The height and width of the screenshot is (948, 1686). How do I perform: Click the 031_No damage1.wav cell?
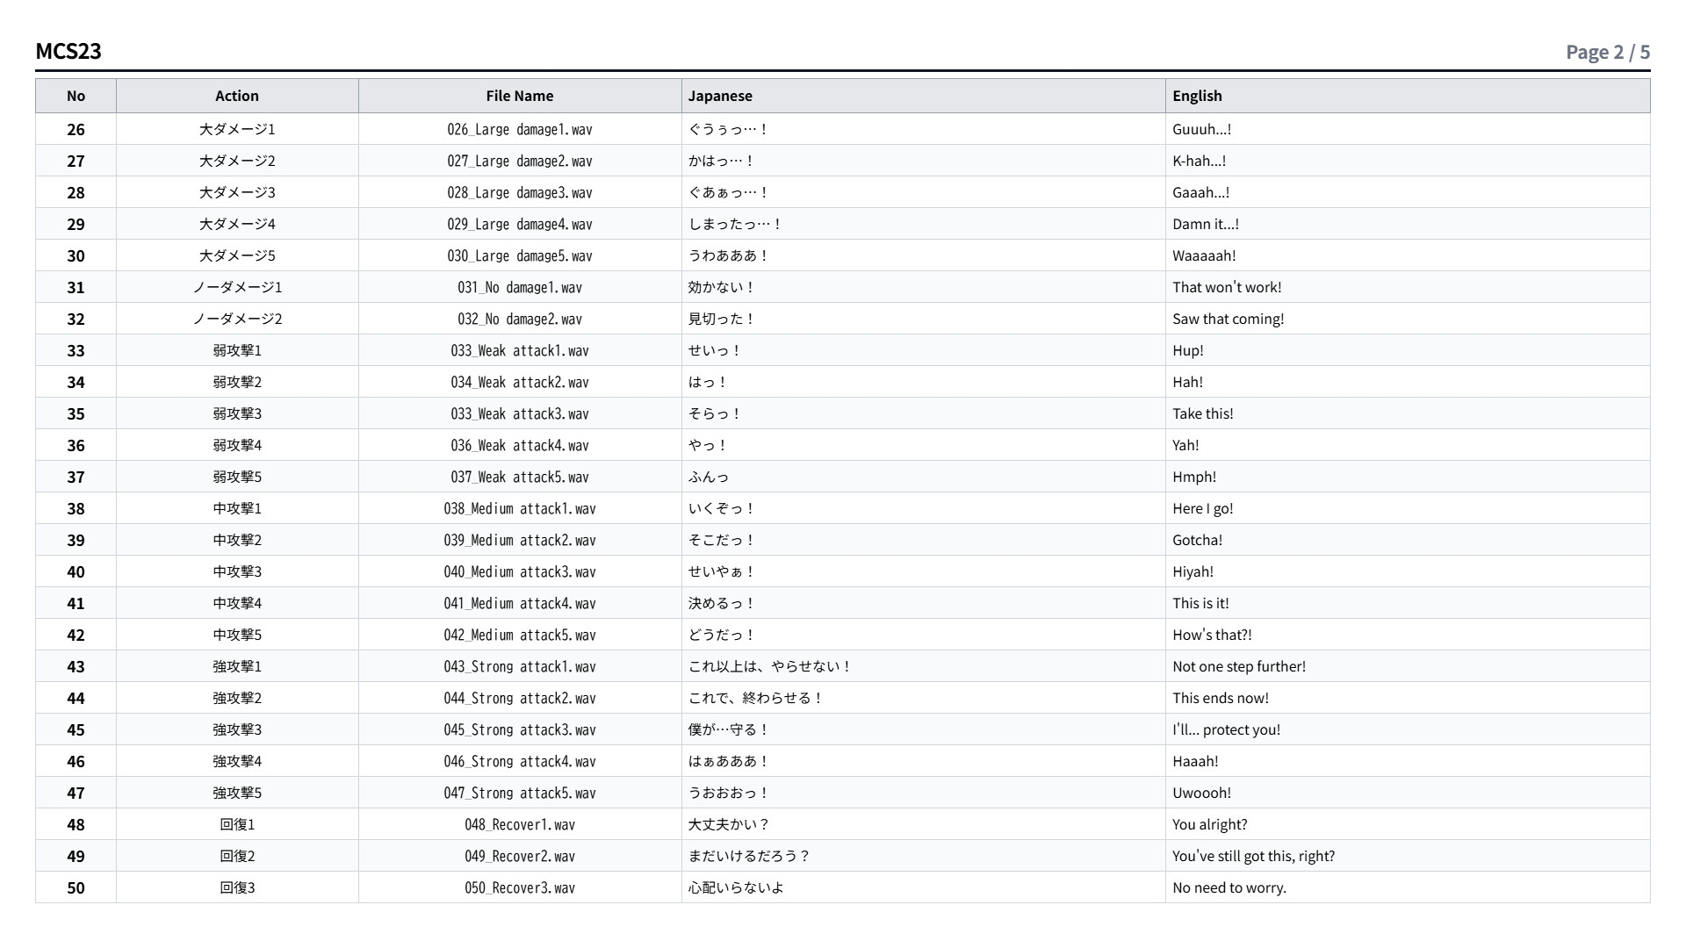[520, 287]
